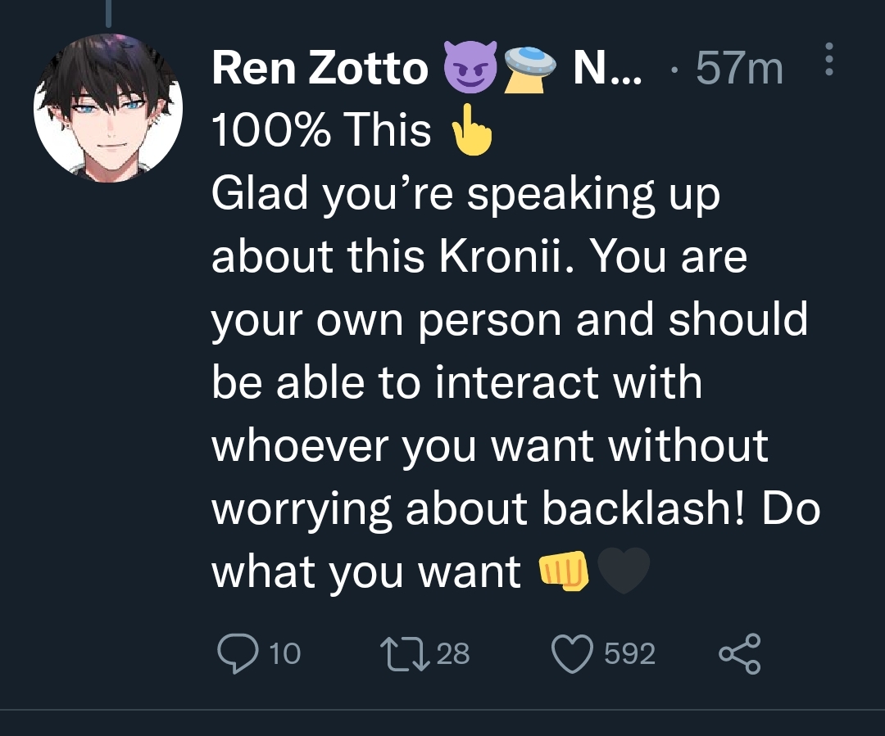Retweet using the arrows icon
Screen dimensions: 885x736
click(x=406, y=652)
